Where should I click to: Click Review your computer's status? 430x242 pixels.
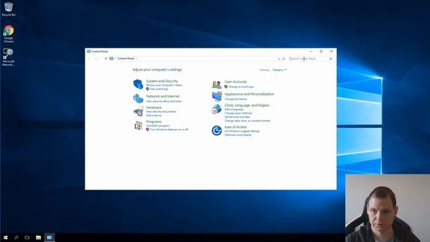pos(164,85)
